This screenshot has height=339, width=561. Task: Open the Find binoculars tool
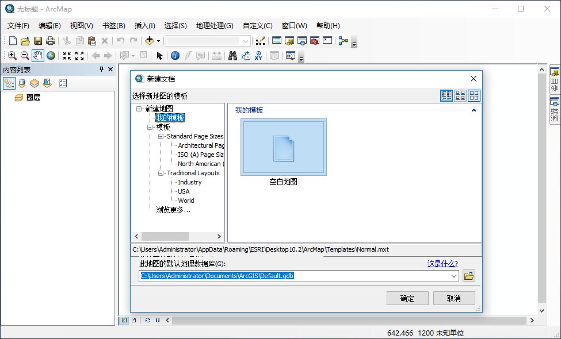click(x=232, y=56)
